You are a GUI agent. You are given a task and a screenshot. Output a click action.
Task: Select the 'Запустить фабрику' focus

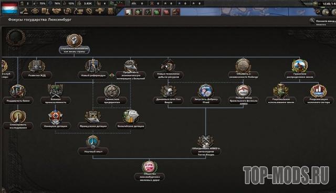coord(206,94)
